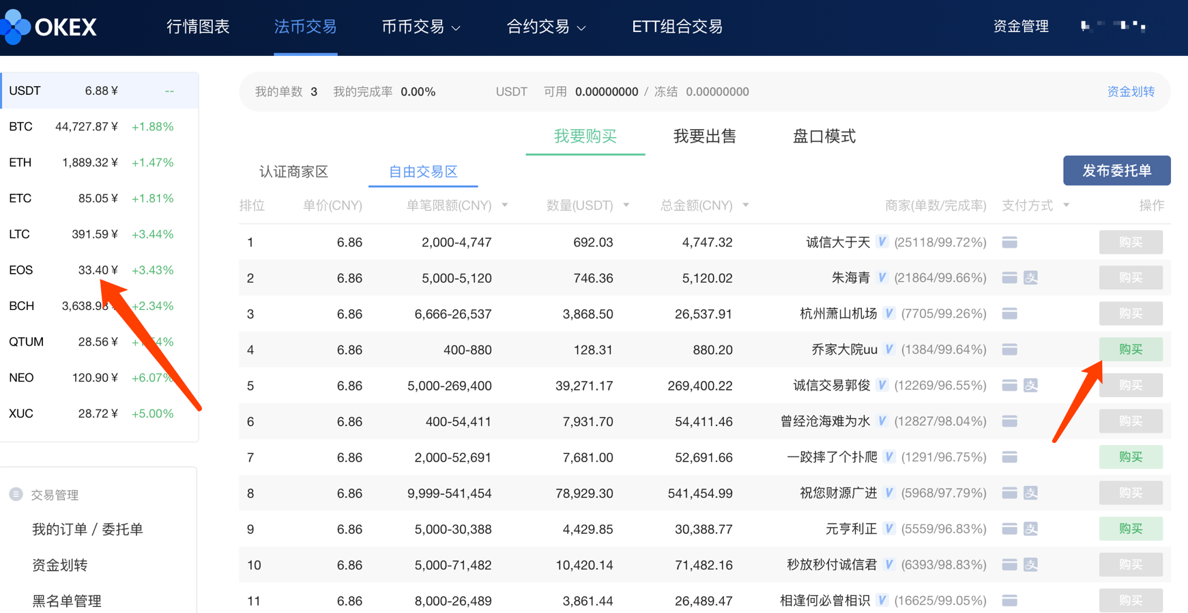Click 购买 for merchant 诚信大于天

pos(1131,242)
